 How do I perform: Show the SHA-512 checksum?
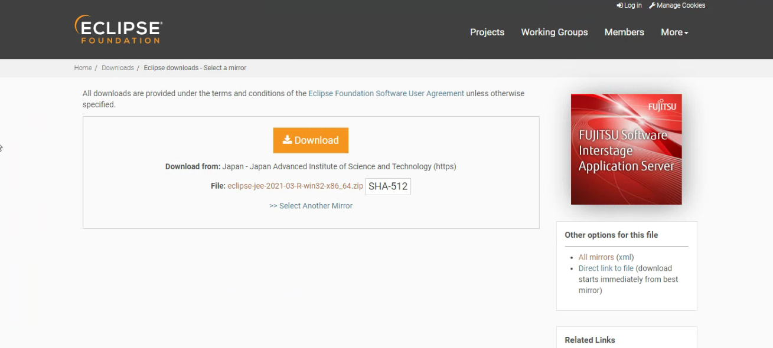coord(388,186)
